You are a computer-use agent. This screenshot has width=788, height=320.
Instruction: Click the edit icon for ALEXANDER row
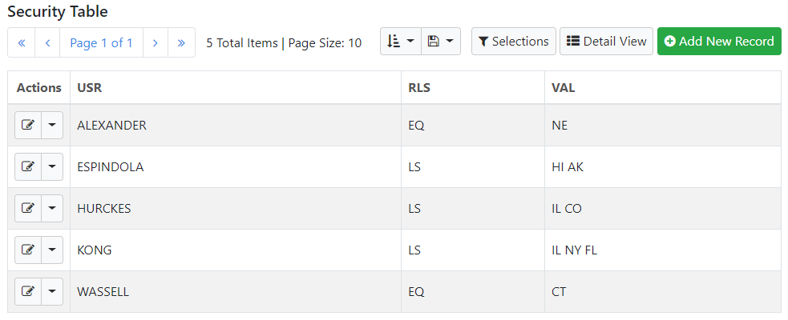(x=28, y=125)
